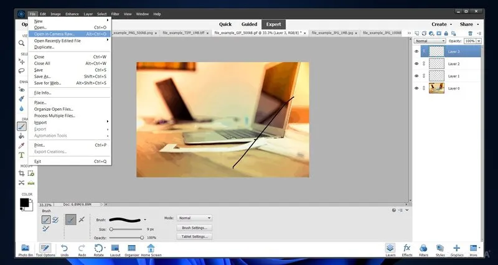Viewport: 498px width, 265px height.
Task: Swap foreground and background colors
Action: [31, 200]
